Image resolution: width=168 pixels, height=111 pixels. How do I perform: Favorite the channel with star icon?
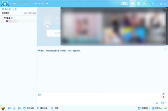point(36,4)
